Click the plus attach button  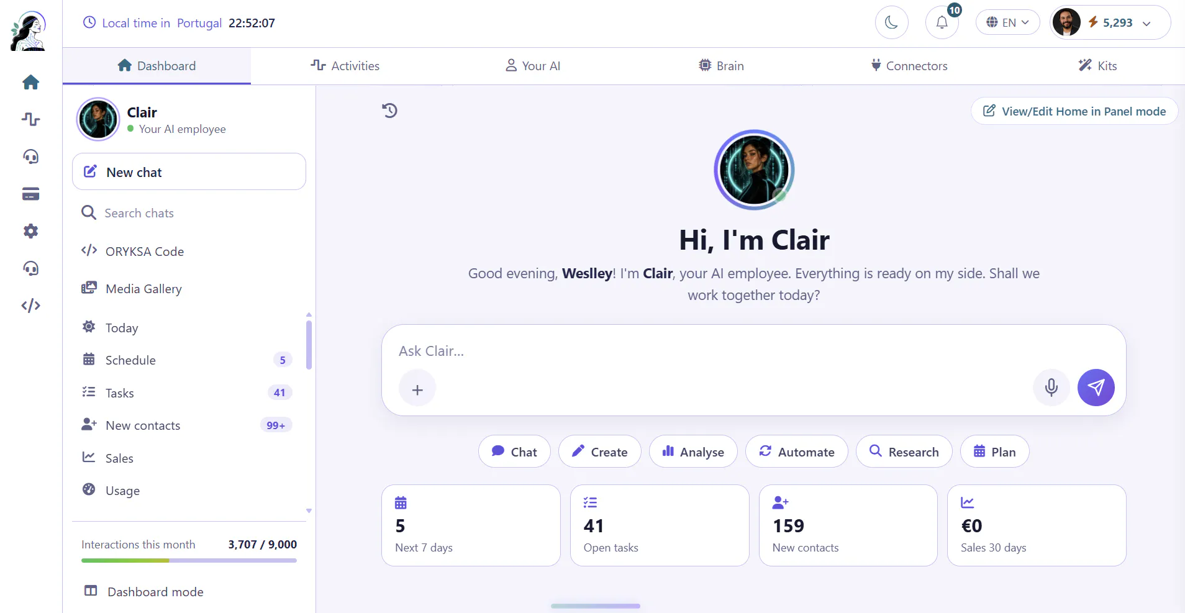coord(417,388)
